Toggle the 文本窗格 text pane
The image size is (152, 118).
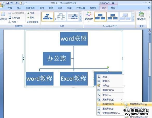[x=33, y=22]
